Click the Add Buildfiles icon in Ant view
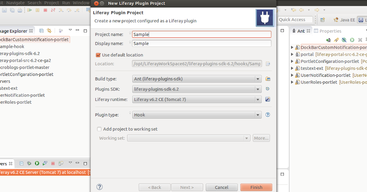 [328, 40]
